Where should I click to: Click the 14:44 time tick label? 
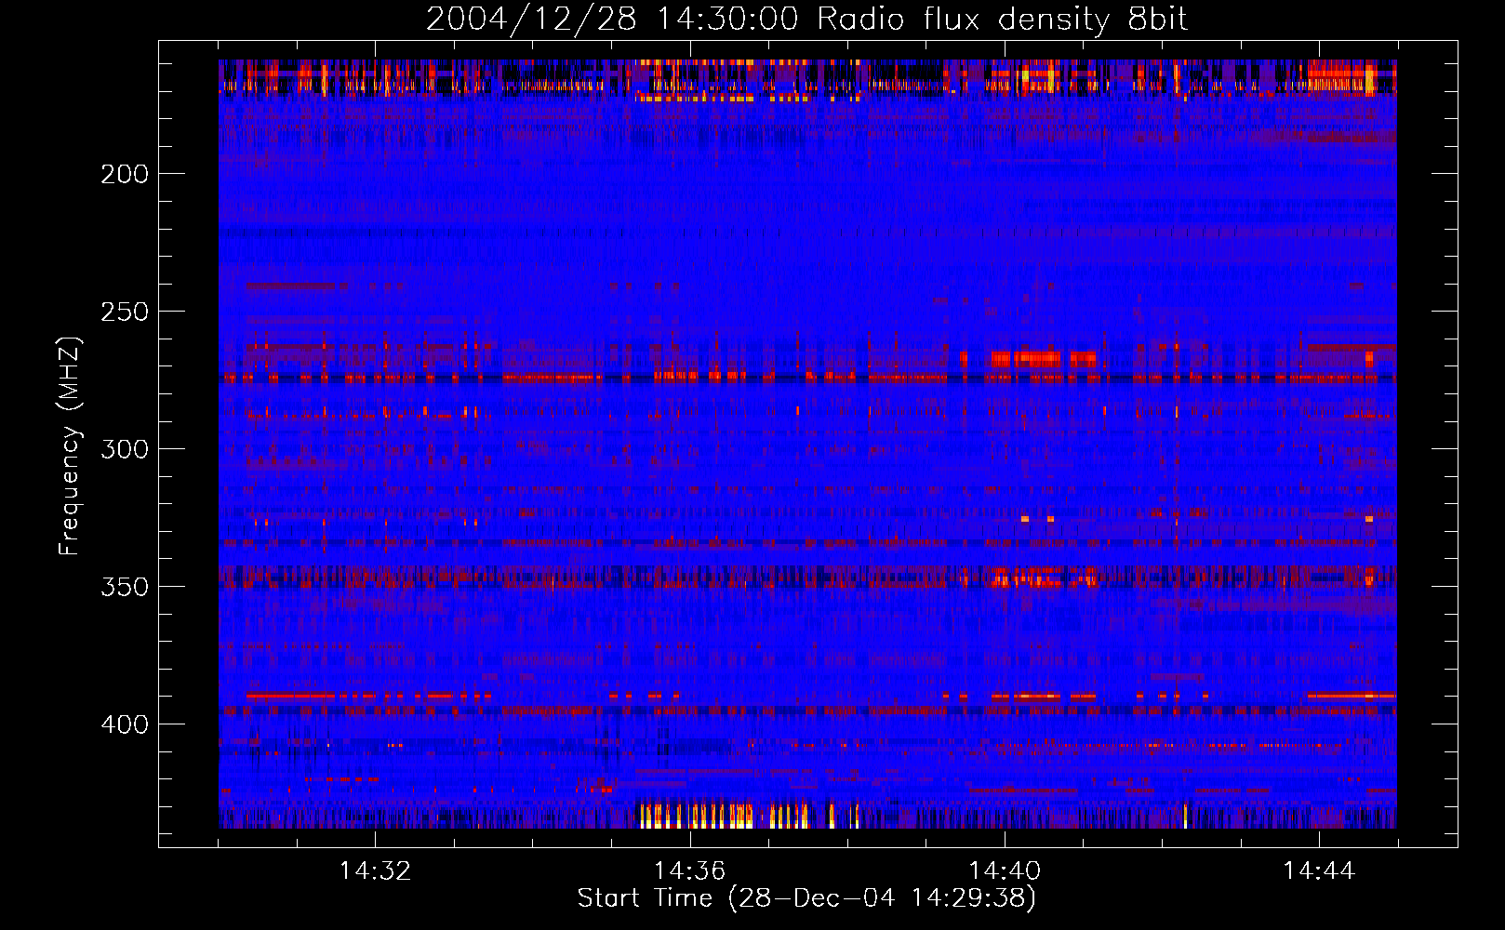click(x=1319, y=871)
